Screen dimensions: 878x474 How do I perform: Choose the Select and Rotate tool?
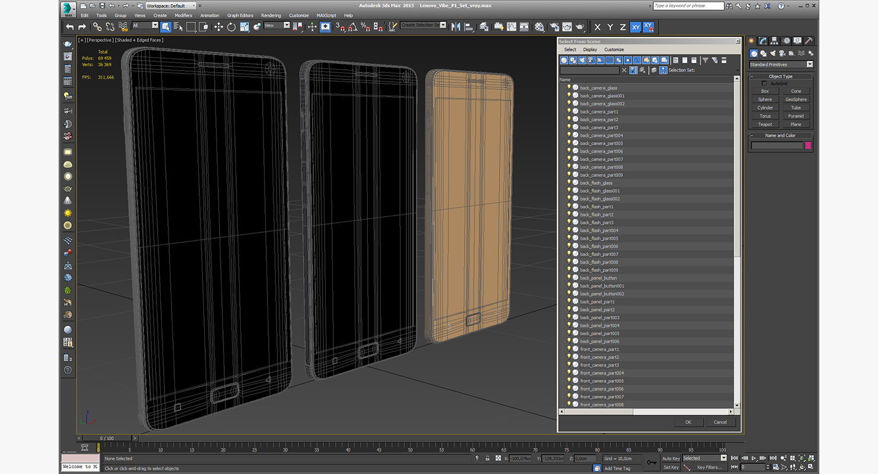[231, 27]
